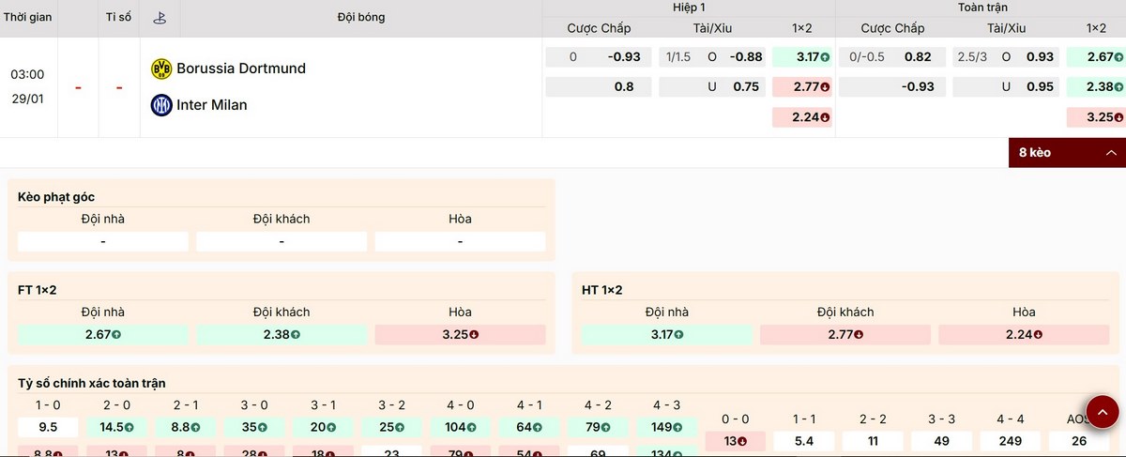This screenshot has height=457, width=1126.
Task: Choose the 0 - 0 correct score odds 13
Action: [735, 441]
